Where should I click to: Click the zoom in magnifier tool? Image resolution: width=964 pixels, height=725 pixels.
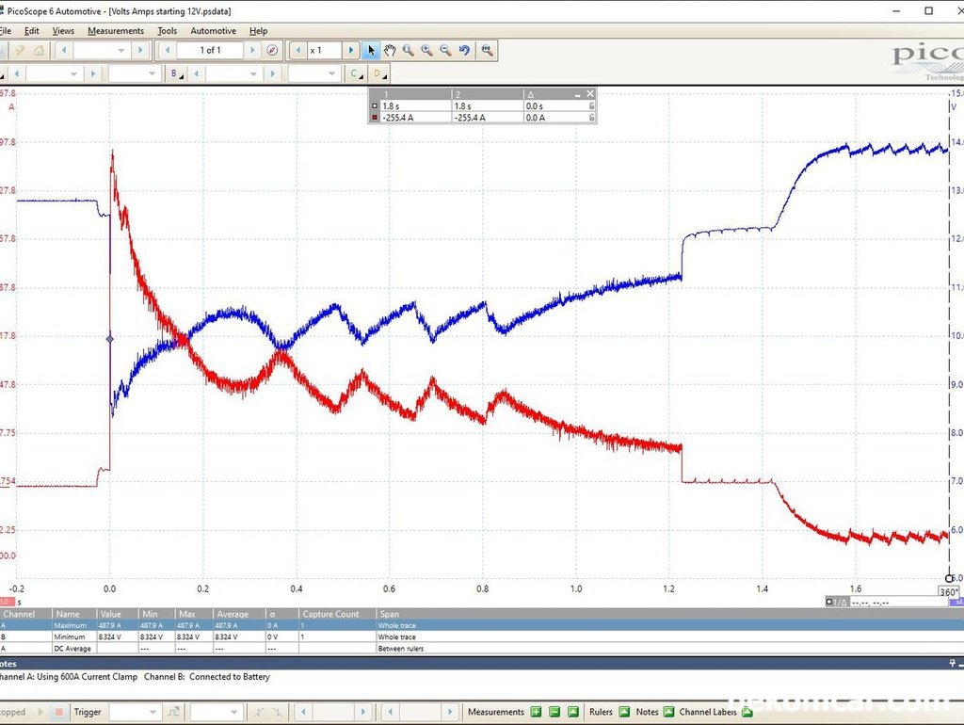(426, 50)
